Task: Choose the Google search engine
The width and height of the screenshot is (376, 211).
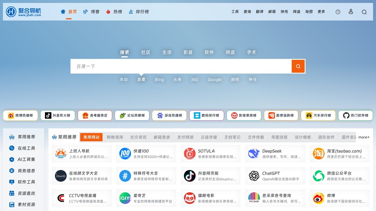Action: coord(214,79)
